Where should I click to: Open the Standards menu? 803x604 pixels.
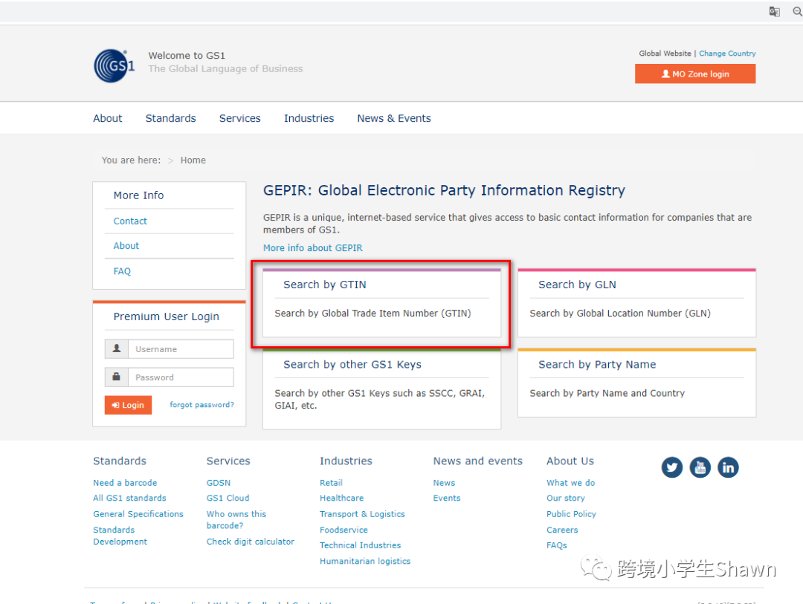(170, 118)
